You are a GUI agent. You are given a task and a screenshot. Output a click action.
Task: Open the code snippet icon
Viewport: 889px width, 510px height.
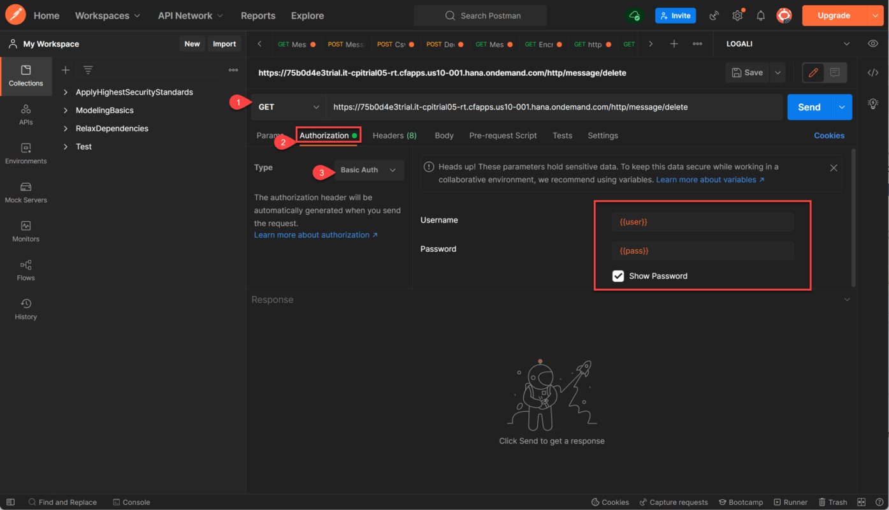tap(873, 73)
